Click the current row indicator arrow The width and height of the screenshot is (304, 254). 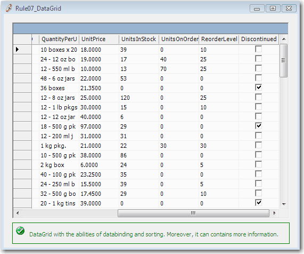17,50
